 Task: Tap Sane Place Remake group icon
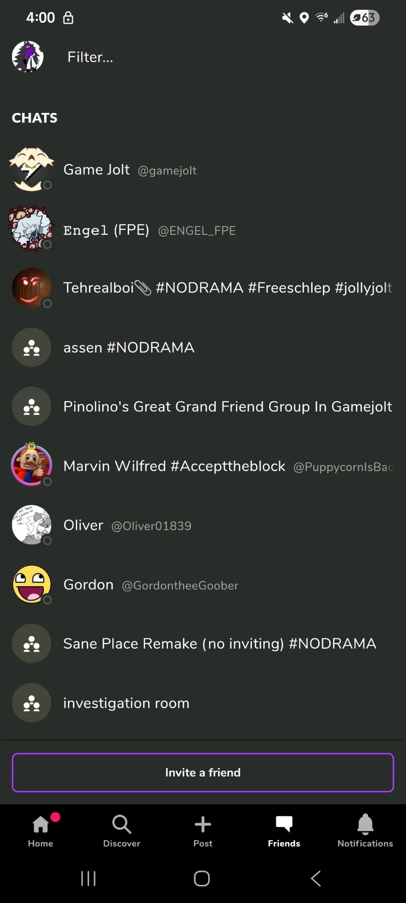tap(32, 644)
